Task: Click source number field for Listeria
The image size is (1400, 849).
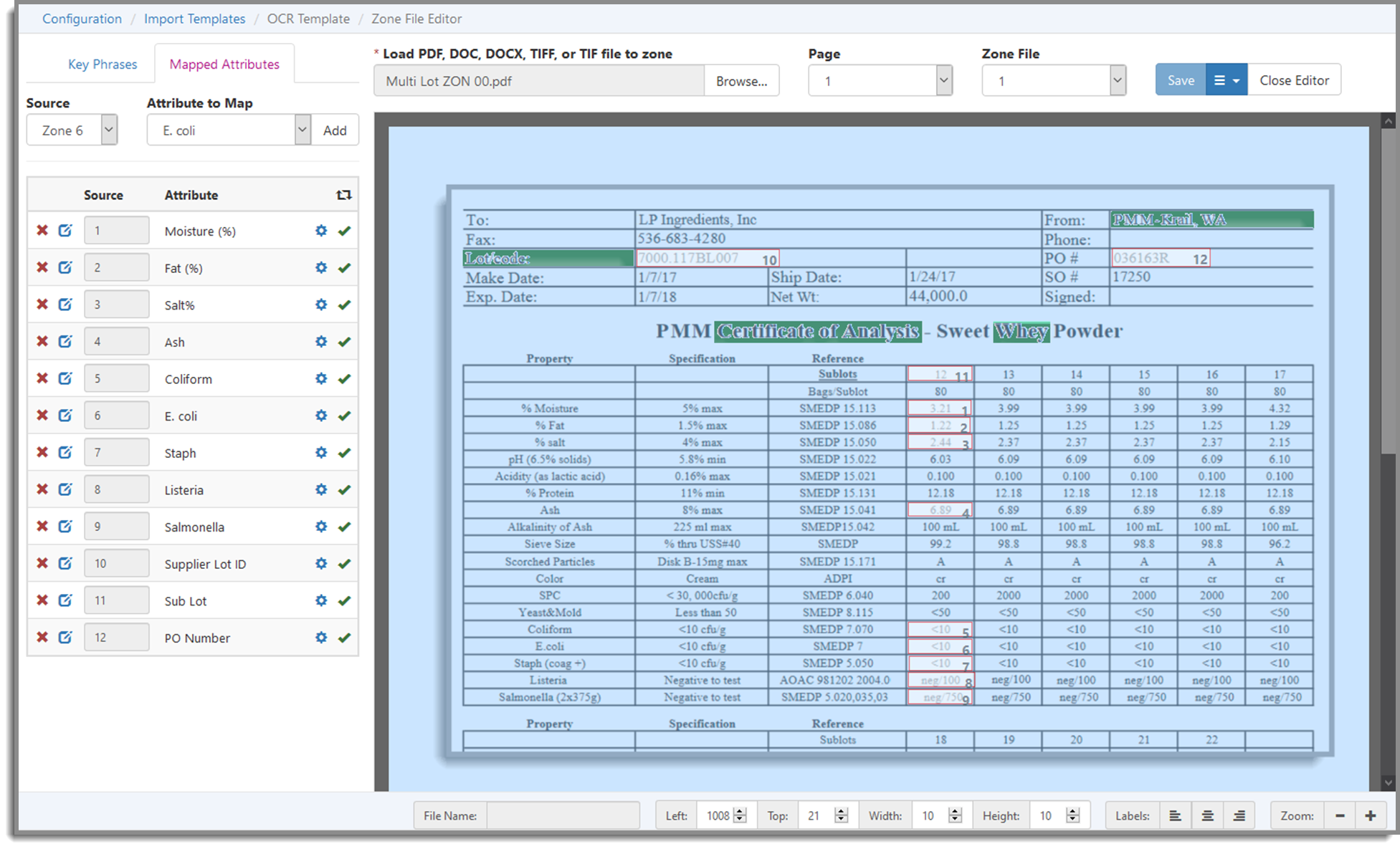Action: (x=116, y=489)
